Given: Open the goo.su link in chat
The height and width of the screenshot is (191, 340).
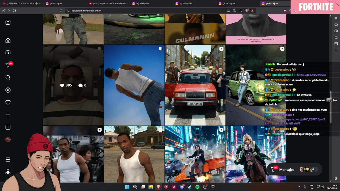Looking at the screenshot, I should coord(312,75).
